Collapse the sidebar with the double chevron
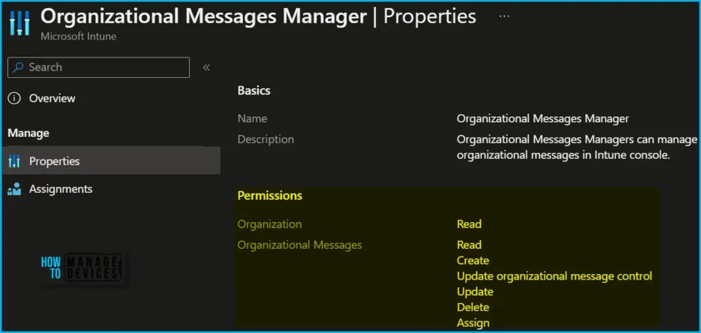701x333 pixels. 206,68
